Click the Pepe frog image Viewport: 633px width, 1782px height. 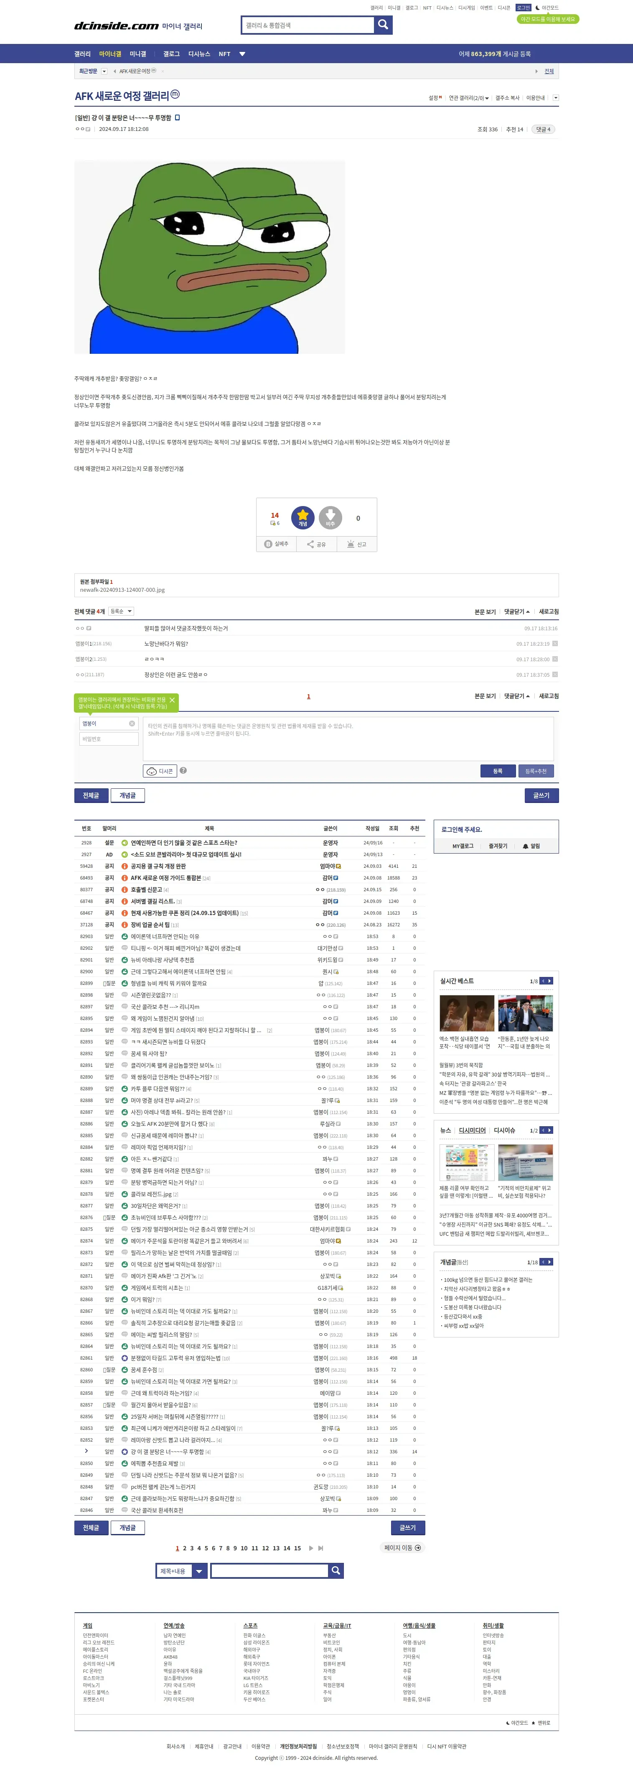(209, 257)
